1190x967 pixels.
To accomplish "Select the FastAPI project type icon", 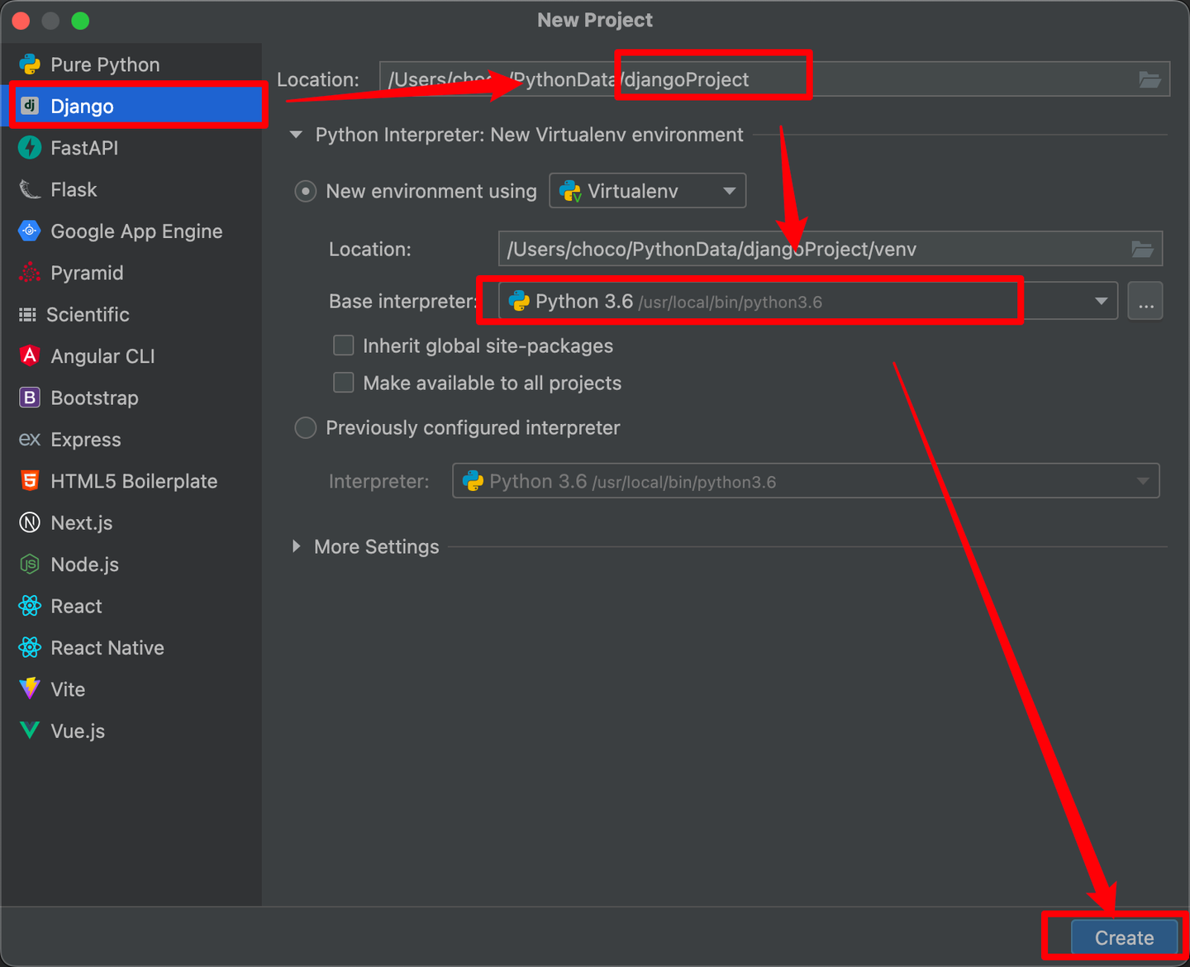I will (x=30, y=148).
